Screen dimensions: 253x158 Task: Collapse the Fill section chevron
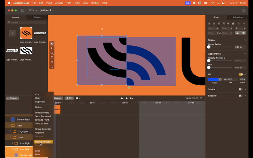245,74
